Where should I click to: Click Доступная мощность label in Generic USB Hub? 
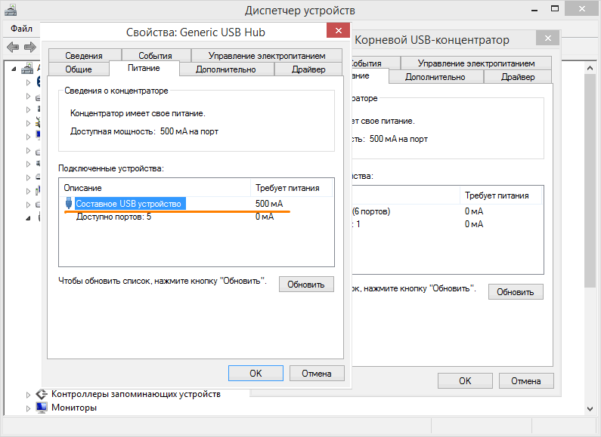click(113, 131)
